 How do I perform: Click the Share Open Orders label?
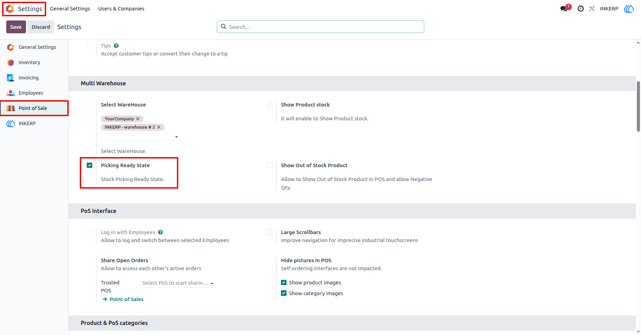(x=125, y=260)
